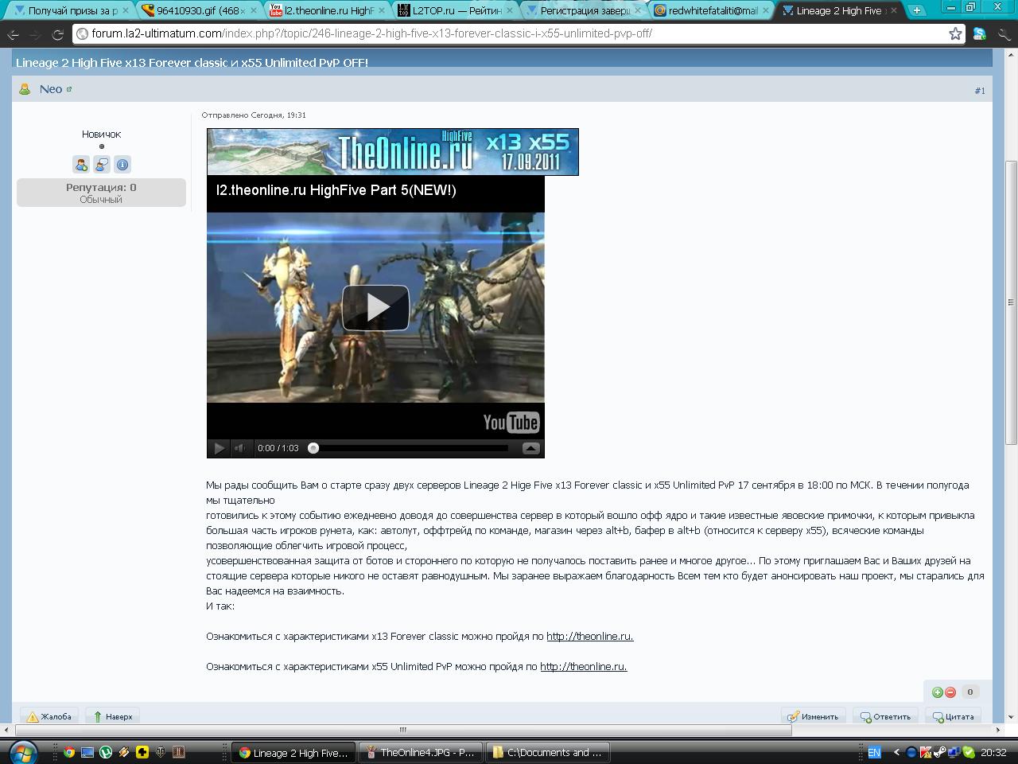The height and width of the screenshot is (764, 1018).
Task: Open theonline.ru link for x55 Unlimited PvP
Action: 583,667
